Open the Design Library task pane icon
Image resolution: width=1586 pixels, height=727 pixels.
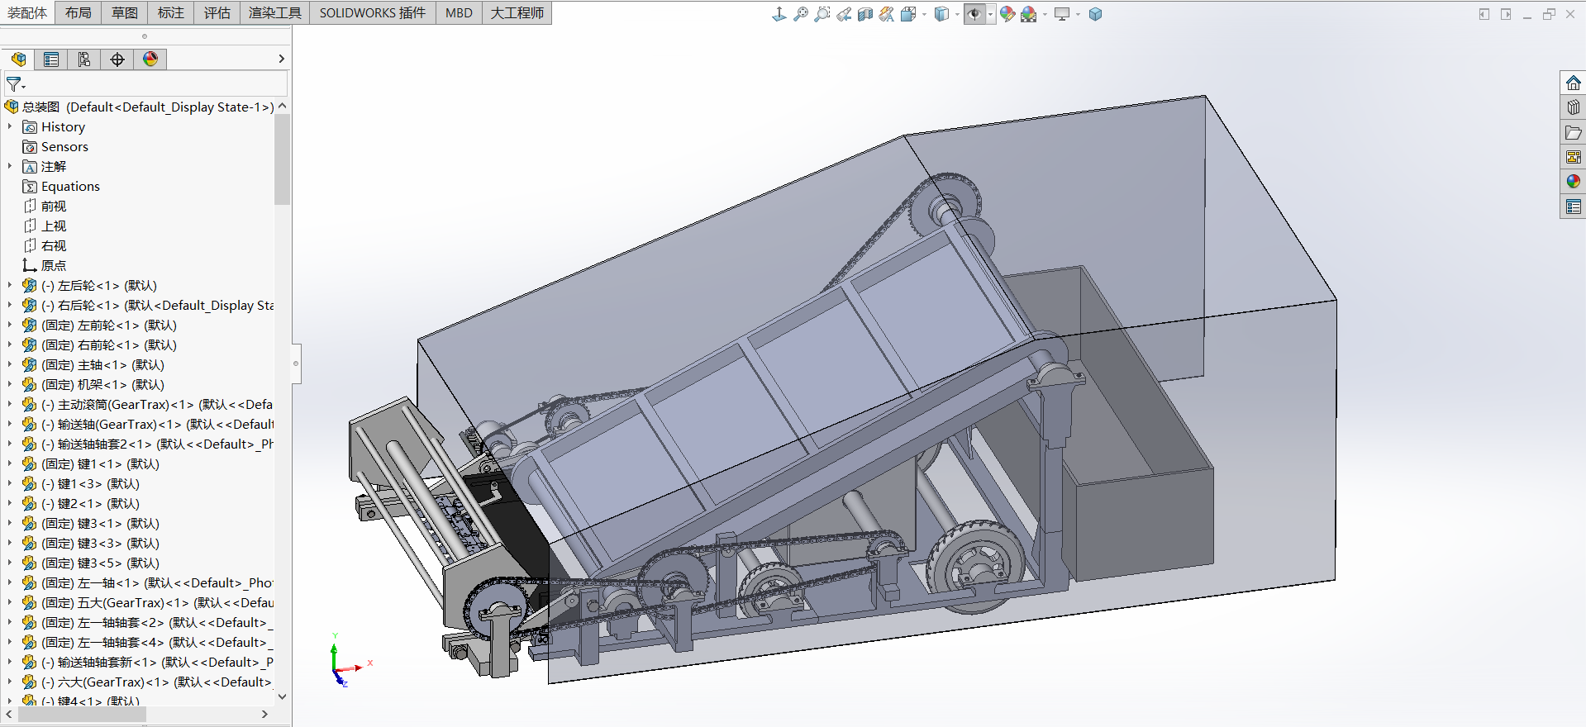point(1573,107)
